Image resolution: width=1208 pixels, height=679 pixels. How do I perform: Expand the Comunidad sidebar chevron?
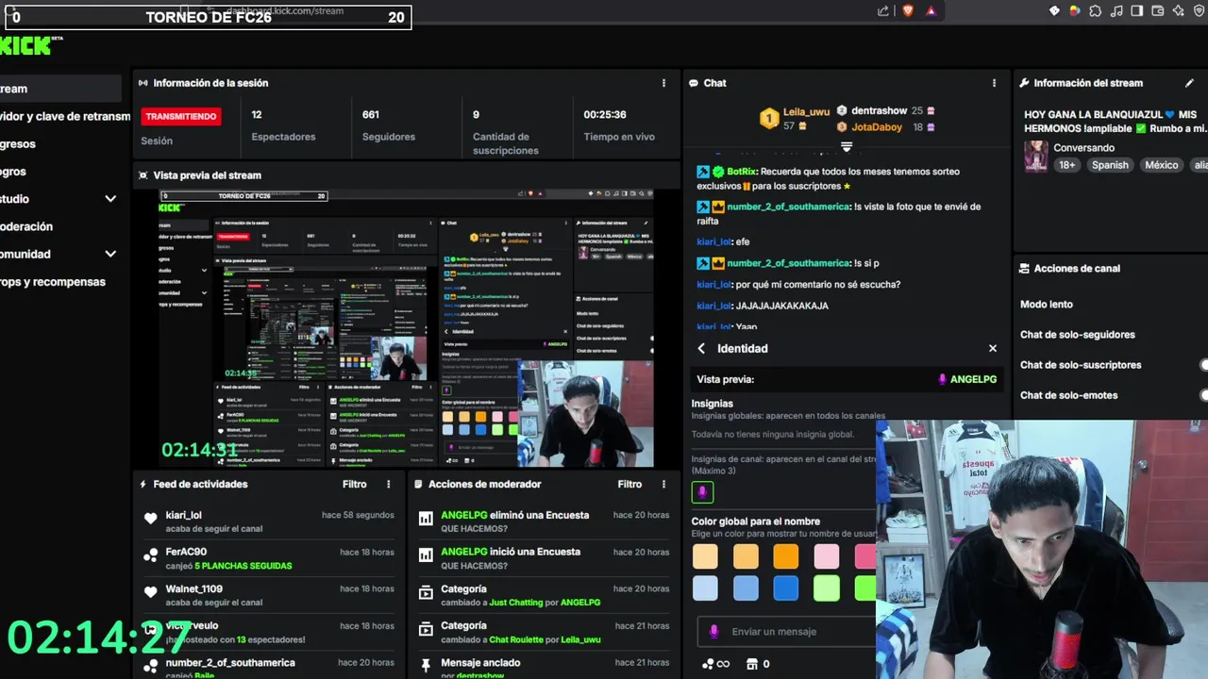tap(110, 254)
